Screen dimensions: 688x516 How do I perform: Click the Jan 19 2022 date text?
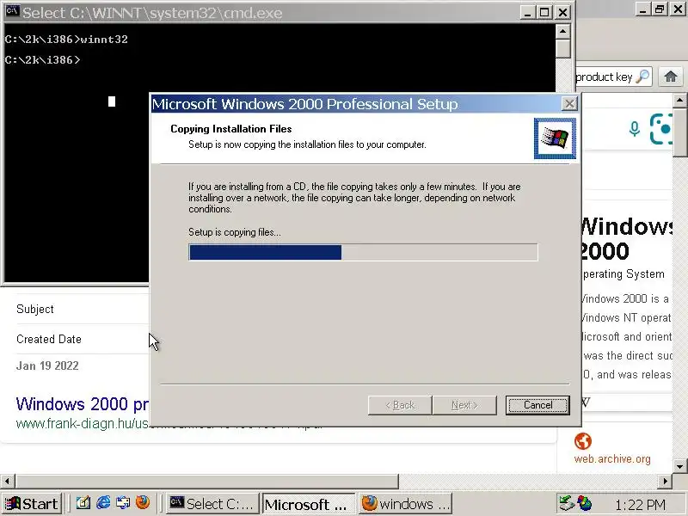coord(47,366)
